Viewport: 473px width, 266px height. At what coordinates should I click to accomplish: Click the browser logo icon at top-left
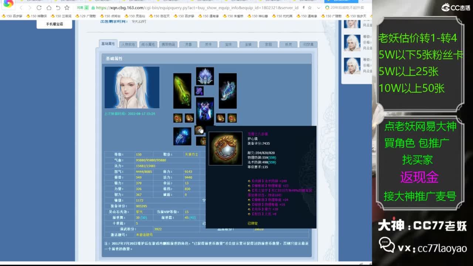pos(8,4)
